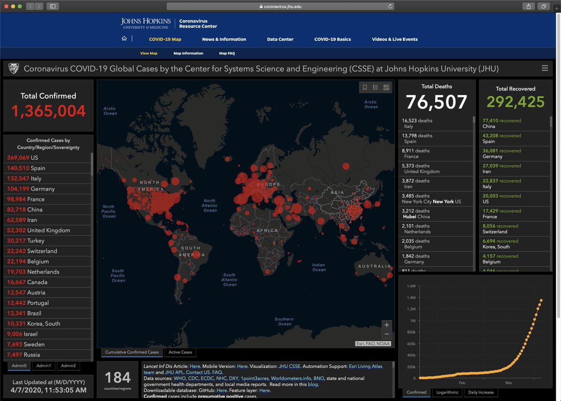Open the Map Information page
Screen dimensions: 561x401
click(x=188, y=53)
